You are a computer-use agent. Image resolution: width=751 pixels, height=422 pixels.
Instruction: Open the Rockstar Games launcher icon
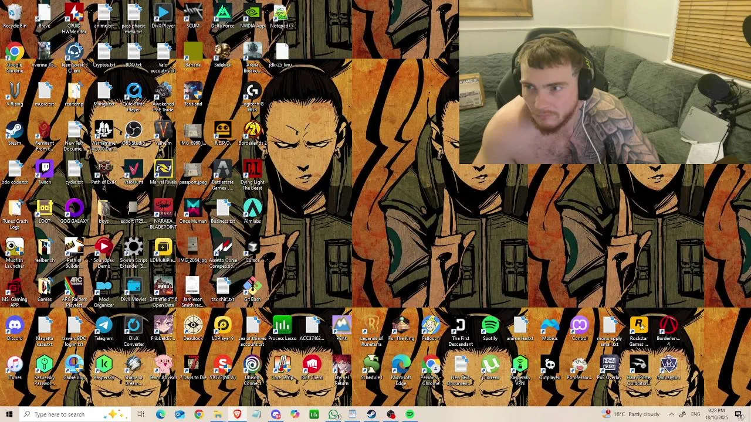click(x=639, y=332)
